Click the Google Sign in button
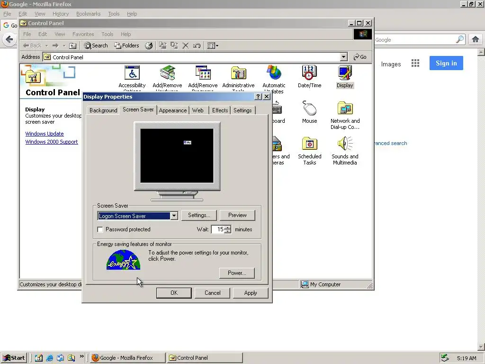Viewport: 485px width, 364px height. pyautogui.click(x=446, y=63)
